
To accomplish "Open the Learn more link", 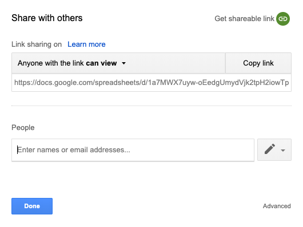I will 86,44.
